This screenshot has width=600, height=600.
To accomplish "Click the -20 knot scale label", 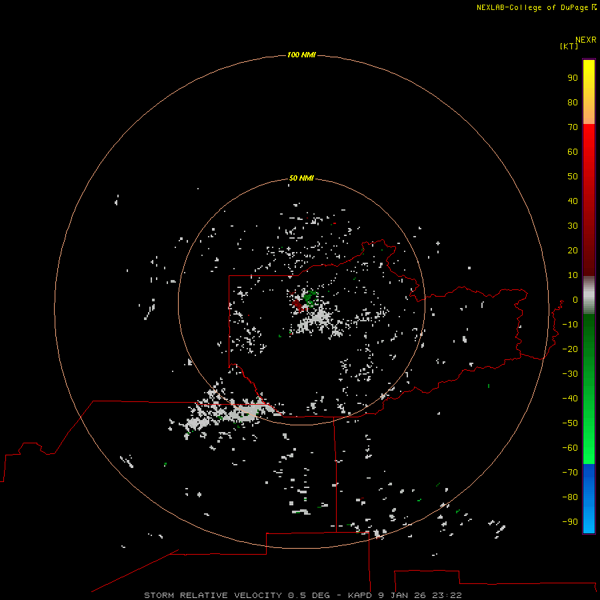I will pyautogui.click(x=570, y=349).
